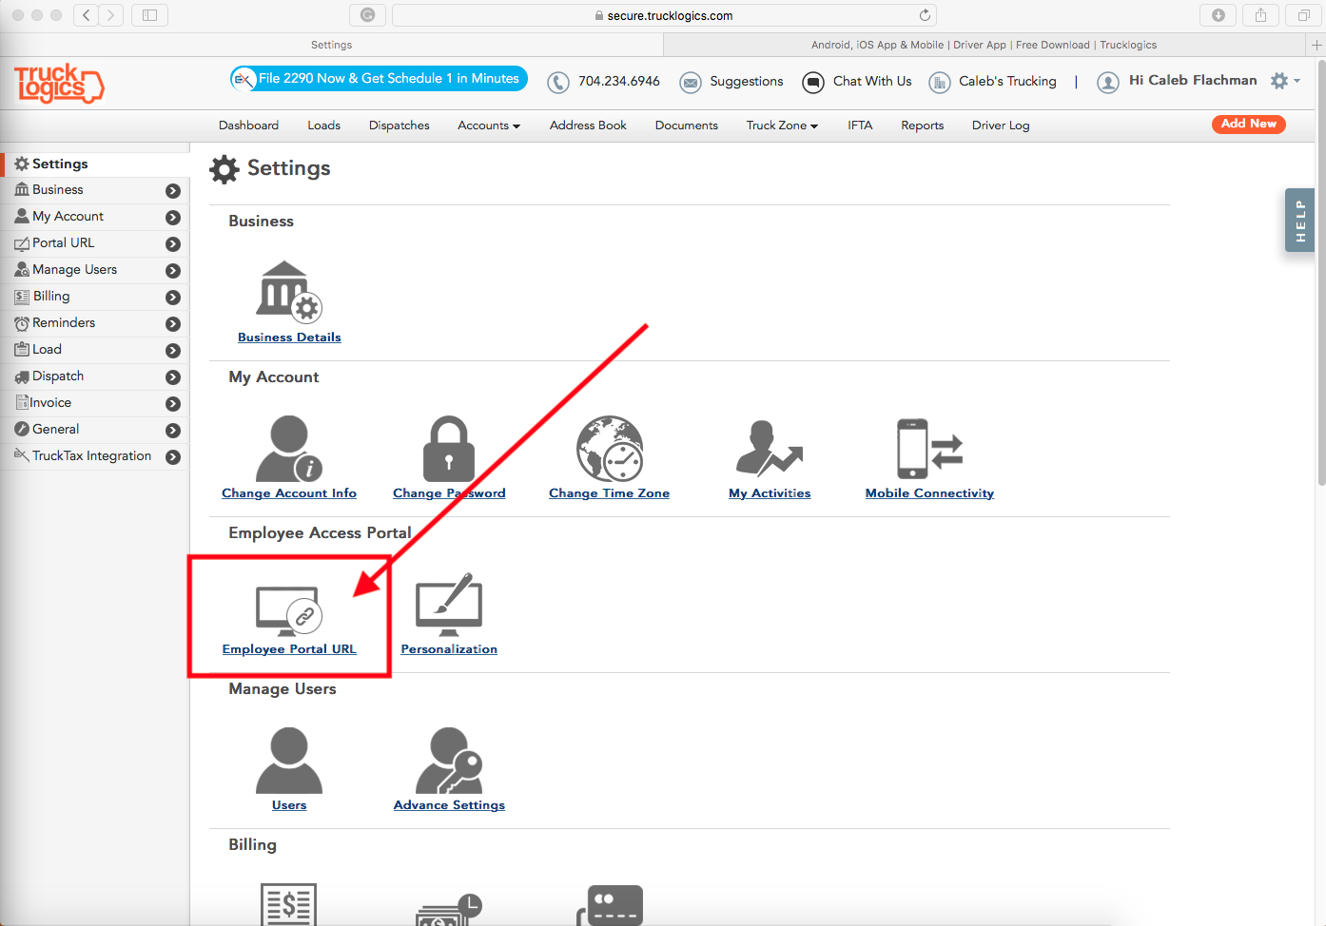This screenshot has height=926, width=1326.
Task: Follow the Advance Settings link
Action: (449, 805)
